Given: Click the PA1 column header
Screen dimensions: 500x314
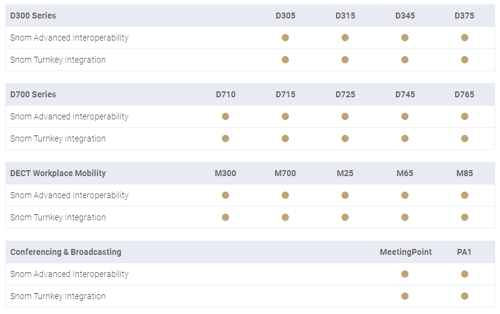Looking at the screenshot, I should [464, 253].
